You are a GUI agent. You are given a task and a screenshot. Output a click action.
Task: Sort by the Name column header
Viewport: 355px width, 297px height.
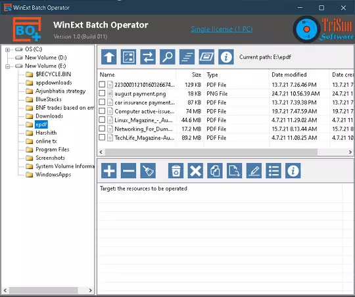click(x=137, y=75)
